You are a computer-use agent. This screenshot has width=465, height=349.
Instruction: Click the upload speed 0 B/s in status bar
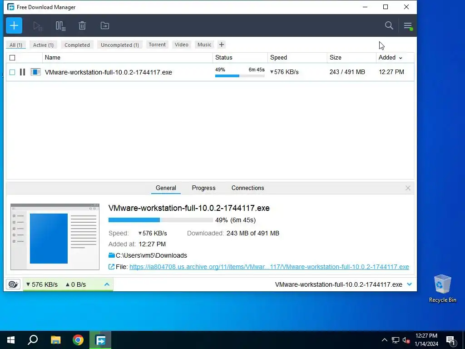pos(76,284)
